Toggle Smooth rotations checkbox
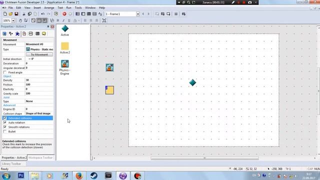Image resolution: width=320 pixels, height=180 pixels. [x=5, y=127]
